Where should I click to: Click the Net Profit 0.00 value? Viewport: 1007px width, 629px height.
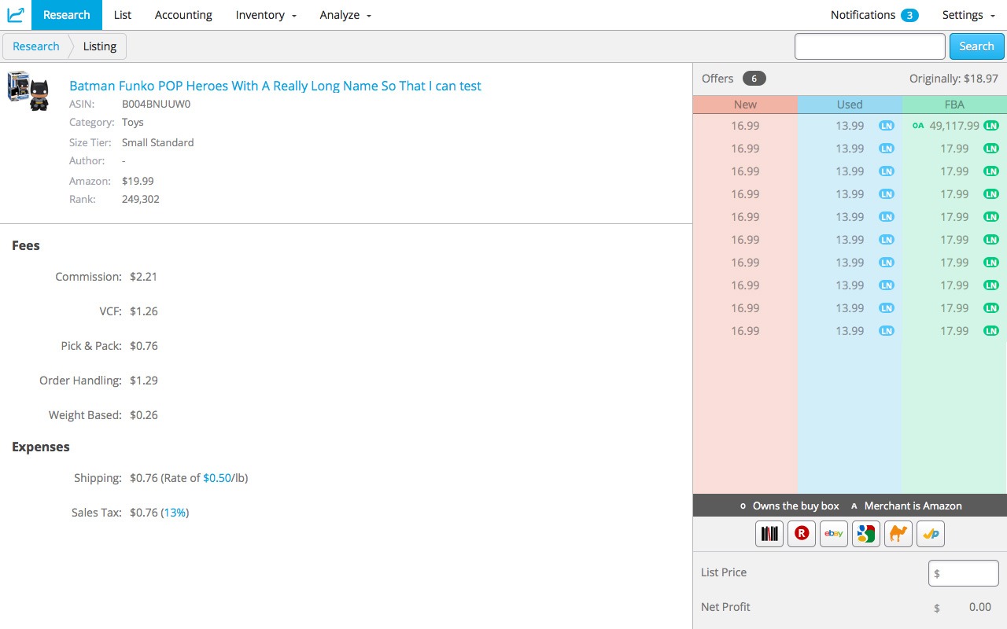click(980, 607)
